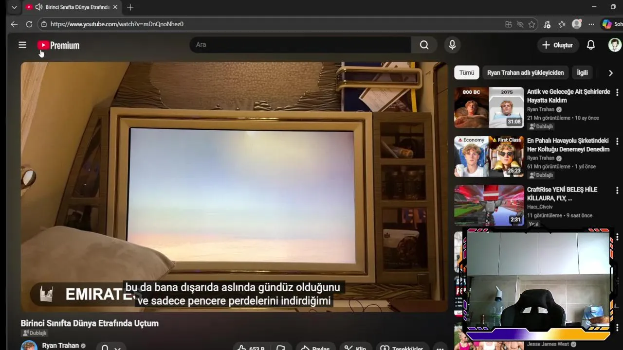The image size is (623, 350).
Task: Select the Tümü filter chip
Action: (467, 72)
